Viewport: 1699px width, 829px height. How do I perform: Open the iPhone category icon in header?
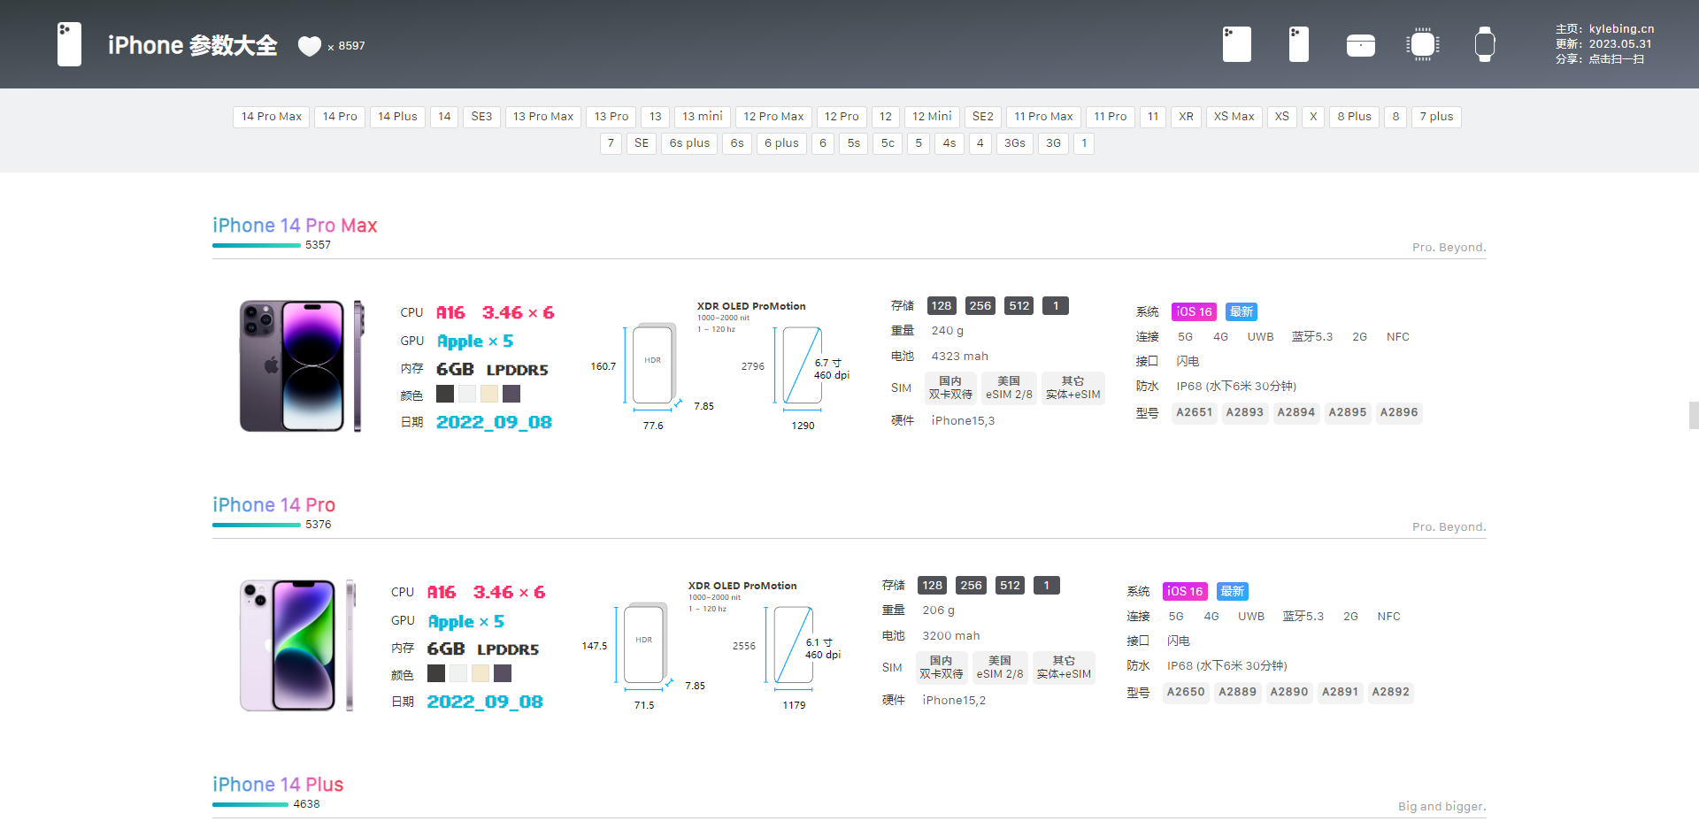coord(1298,44)
